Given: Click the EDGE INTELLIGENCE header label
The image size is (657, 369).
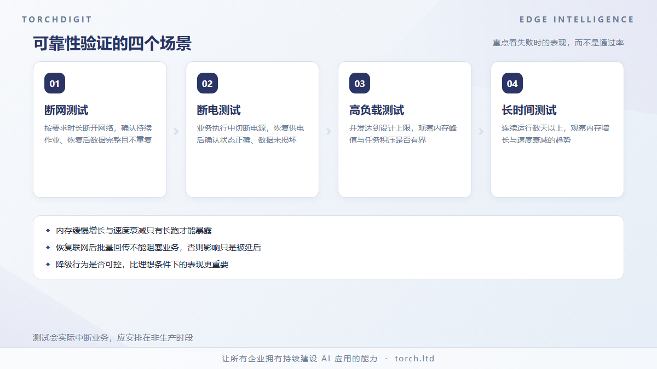Looking at the screenshot, I should tap(577, 20).
